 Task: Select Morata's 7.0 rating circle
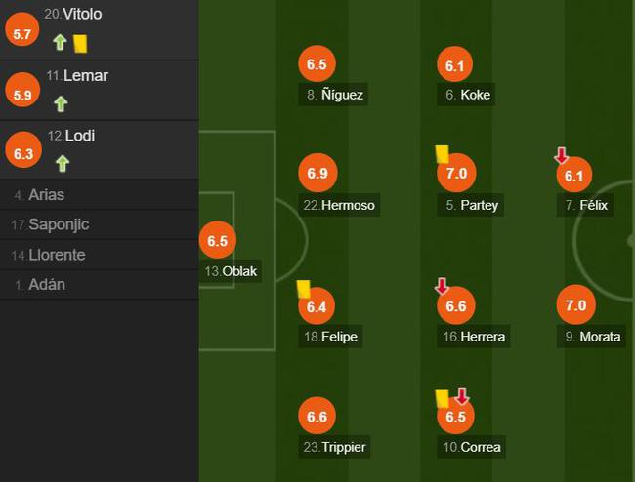[x=575, y=304]
